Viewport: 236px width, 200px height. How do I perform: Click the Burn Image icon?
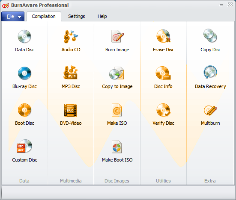click(x=117, y=36)
